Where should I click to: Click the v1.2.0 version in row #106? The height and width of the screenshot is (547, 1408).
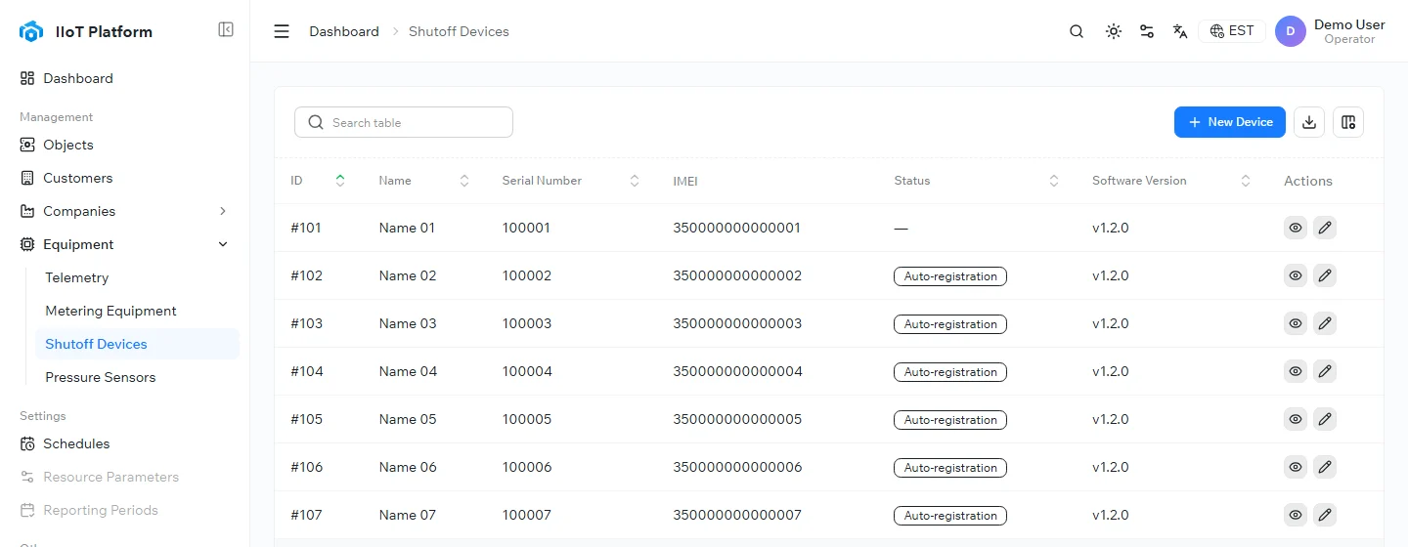tap(1111, 467)
